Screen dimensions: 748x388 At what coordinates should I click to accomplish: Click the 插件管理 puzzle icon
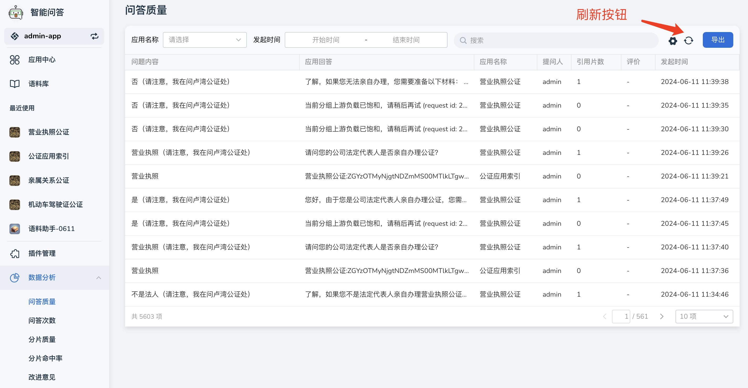click(14, 253)
